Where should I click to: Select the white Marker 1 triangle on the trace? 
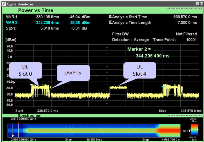[x=31, y=85]
